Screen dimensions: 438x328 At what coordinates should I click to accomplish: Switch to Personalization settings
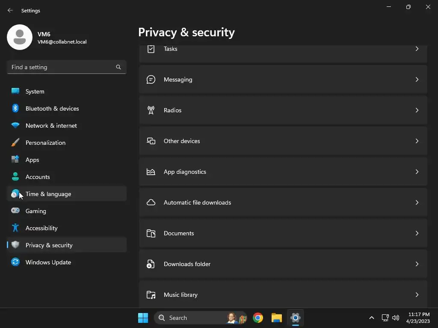(45, 143)
